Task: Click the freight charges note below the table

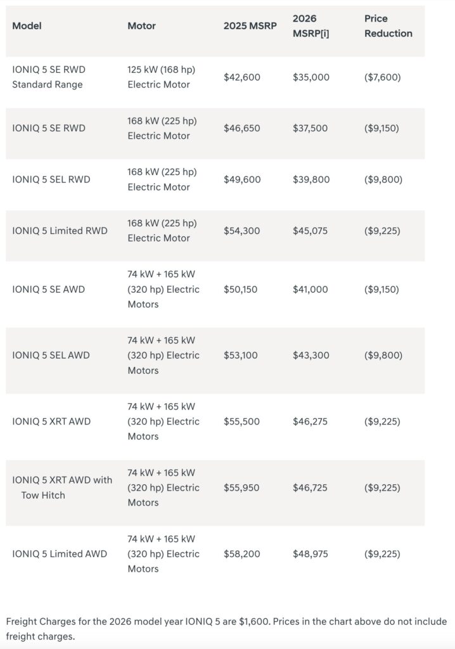Action: pos(226,629)
